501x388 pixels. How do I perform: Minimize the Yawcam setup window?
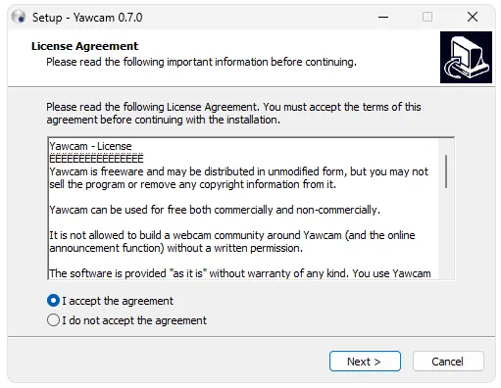click(383, 17)
